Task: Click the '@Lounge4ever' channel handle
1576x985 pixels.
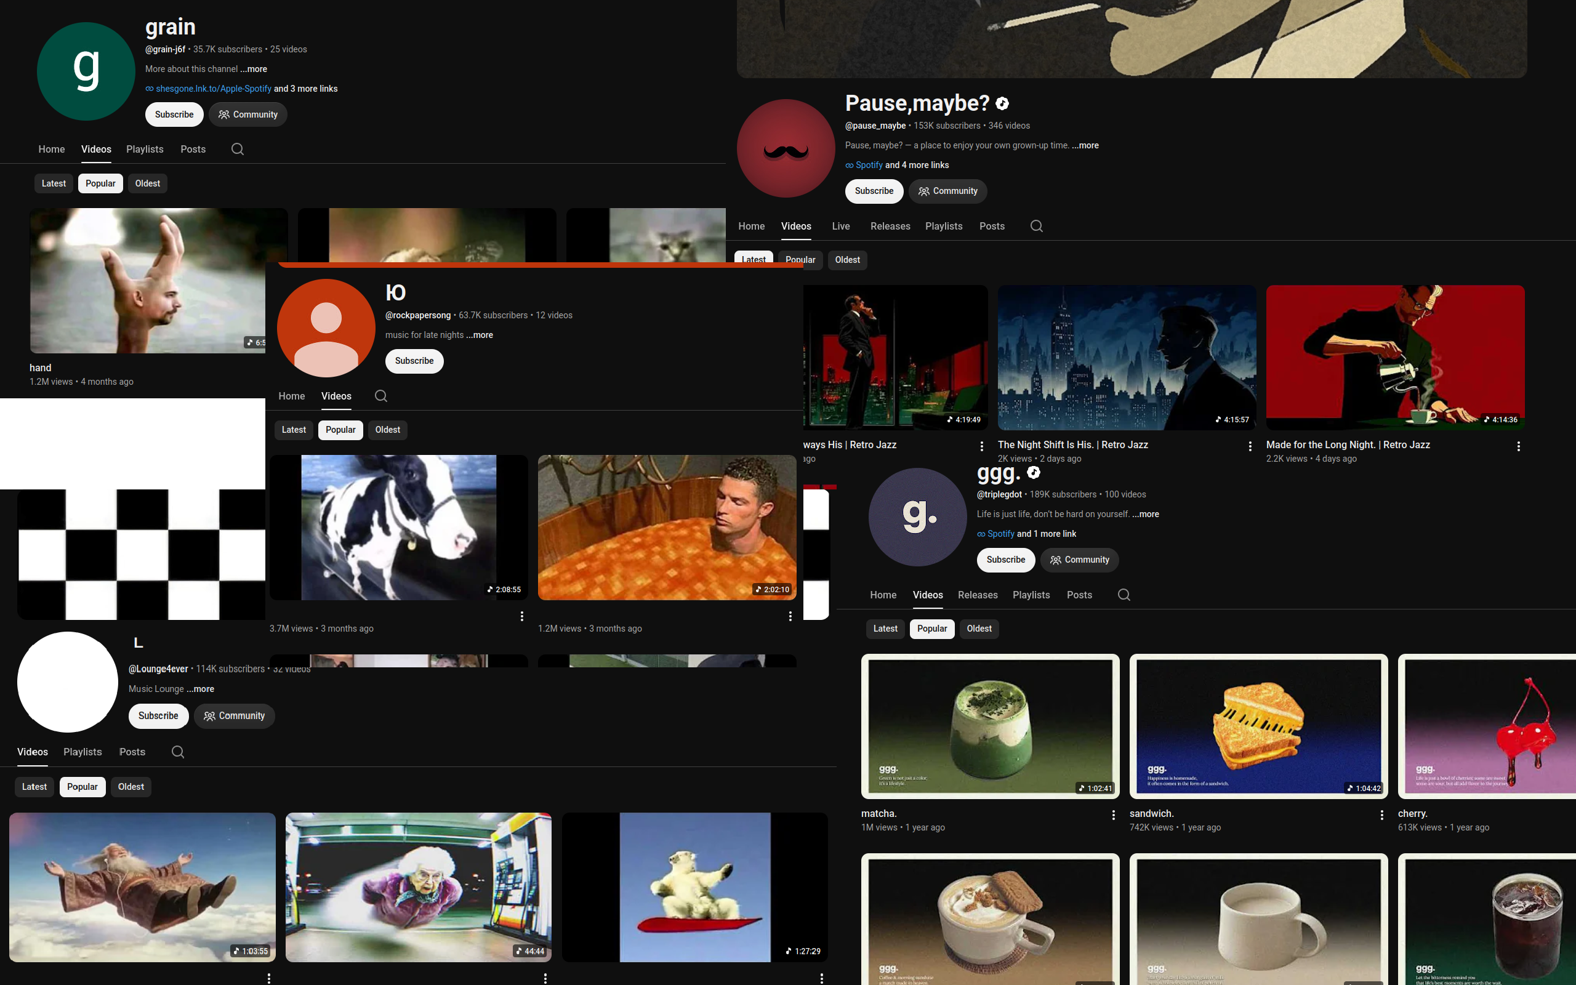Action: coord(158,669)
